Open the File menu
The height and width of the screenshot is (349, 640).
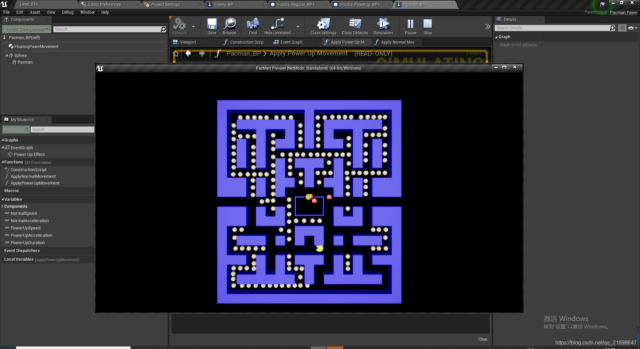pyautogui.click(x=7, y=12)
